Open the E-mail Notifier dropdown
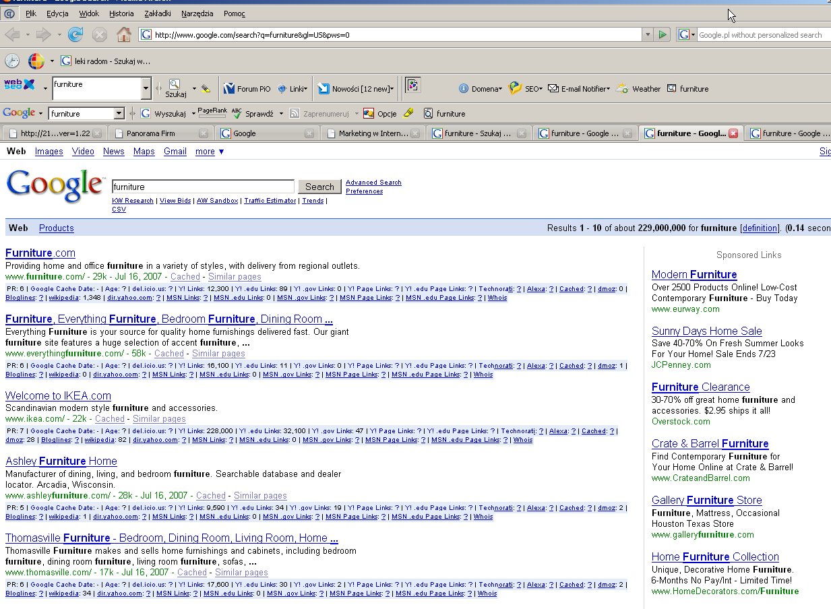Image resolution: width=831 pixels, height=609 pixels. coord(579,88)
